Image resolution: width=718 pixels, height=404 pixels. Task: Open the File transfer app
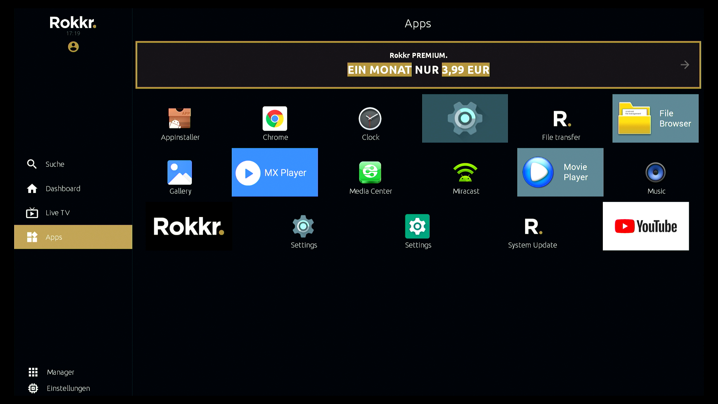coord(561,125)
